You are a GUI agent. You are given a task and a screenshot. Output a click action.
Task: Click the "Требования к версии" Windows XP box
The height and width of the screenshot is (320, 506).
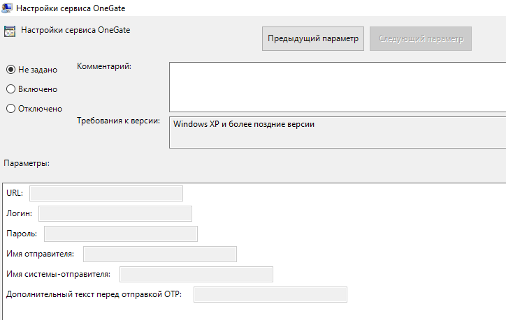(337, 132)
